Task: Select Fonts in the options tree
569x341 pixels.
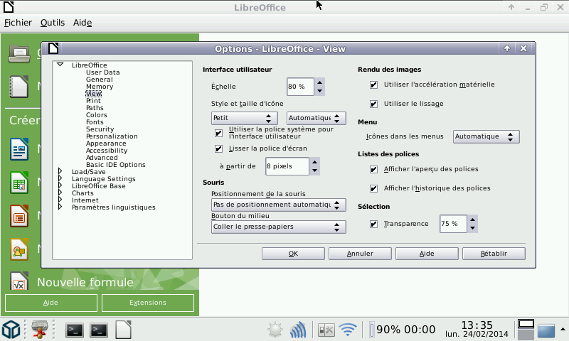Action: [95, 122]
